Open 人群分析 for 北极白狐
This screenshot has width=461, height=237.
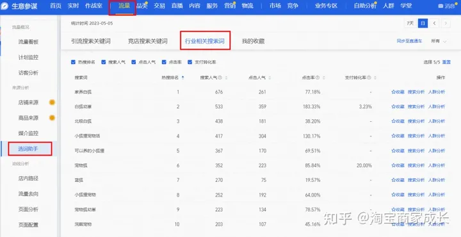pos(437,121)
